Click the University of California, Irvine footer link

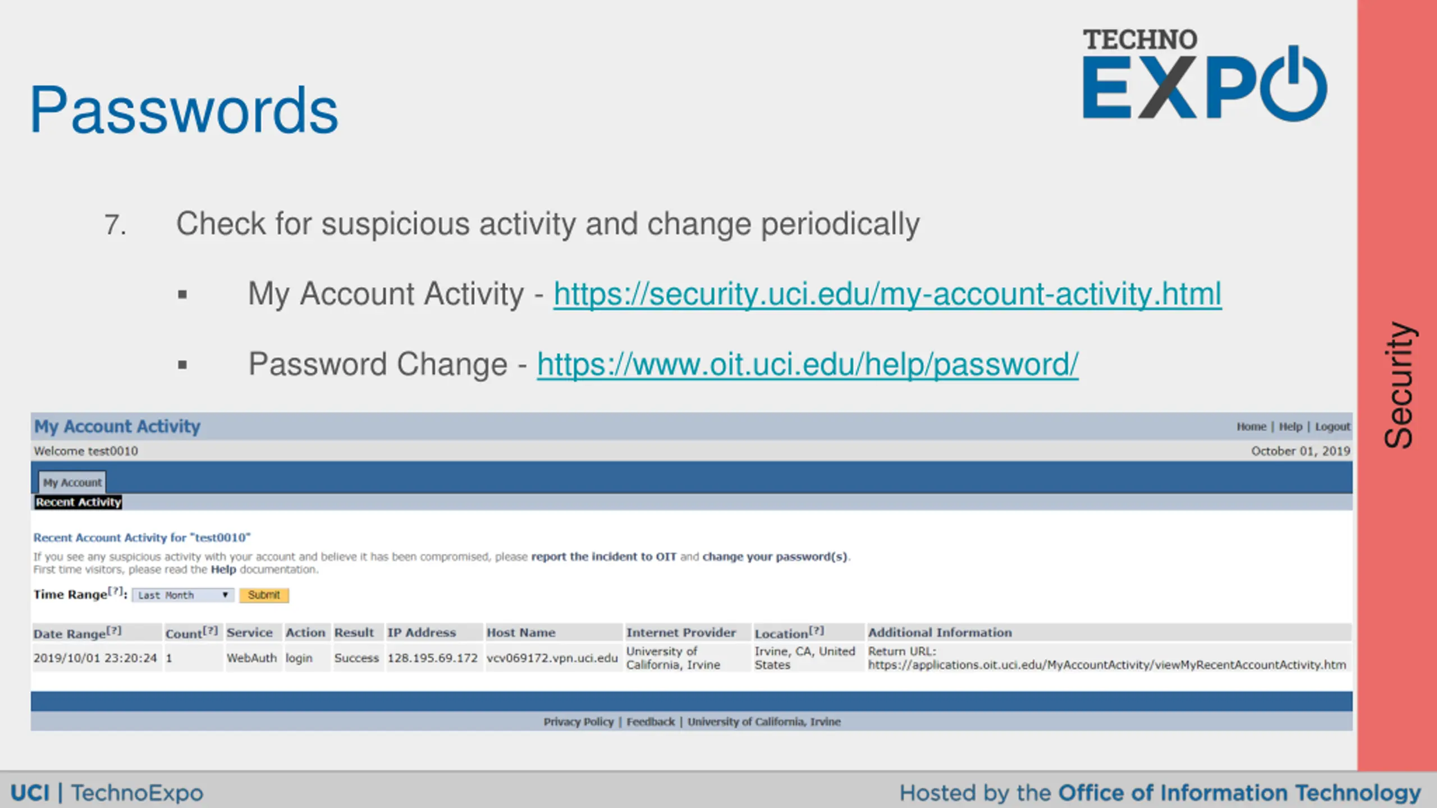tap(764, 722)
